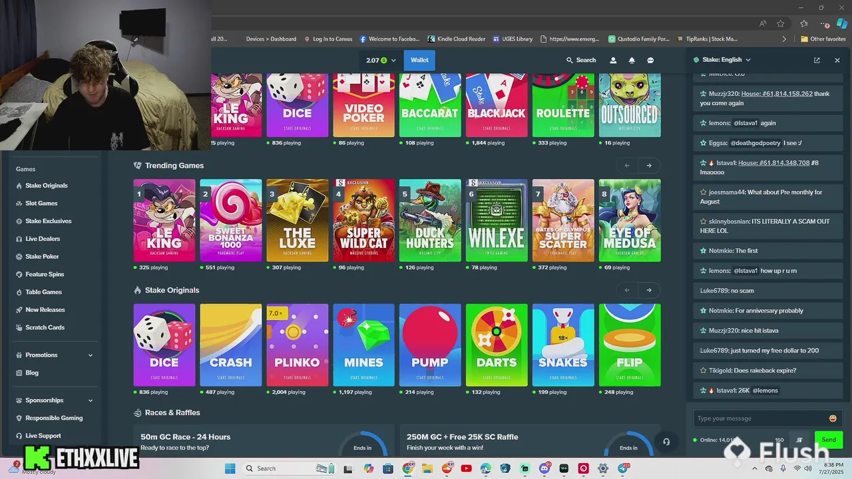852x479 pixels.
Task: Open Stake Originals in sidebar
Action: 47,186
